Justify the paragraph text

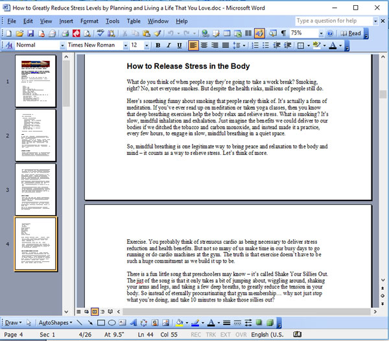pyautogui.click(x=226, y=45)
